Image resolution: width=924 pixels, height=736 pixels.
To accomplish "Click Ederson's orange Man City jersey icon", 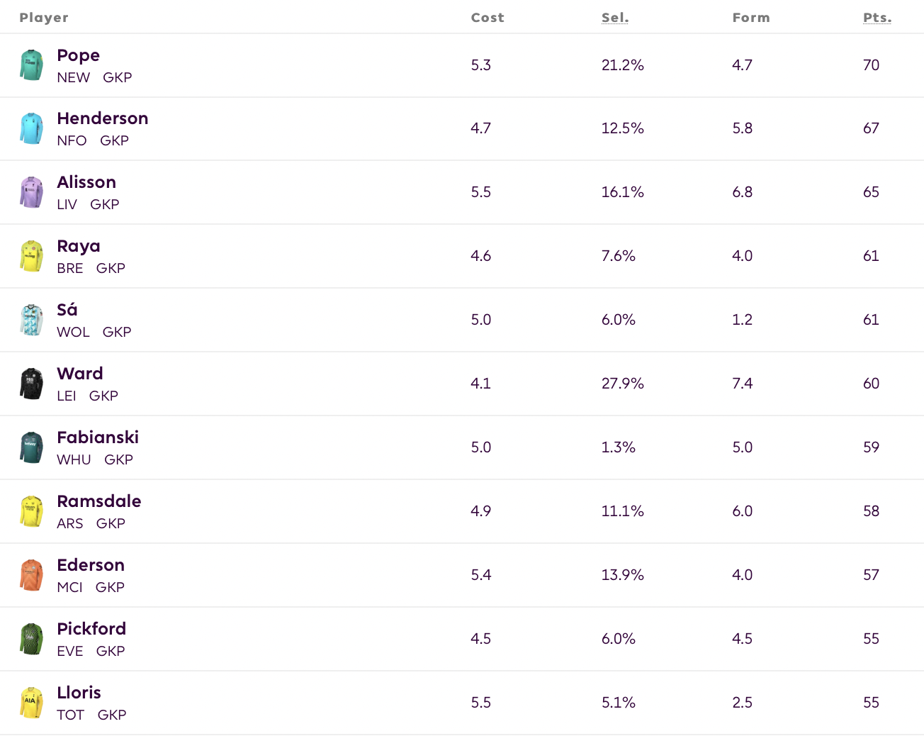I will pos(31,575).
